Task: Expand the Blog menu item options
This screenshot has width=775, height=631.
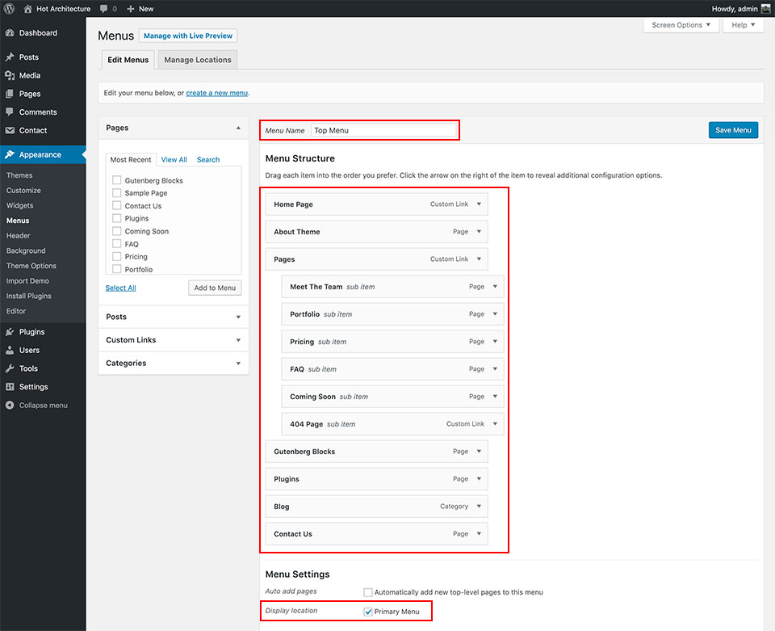Action: point(479,507)
